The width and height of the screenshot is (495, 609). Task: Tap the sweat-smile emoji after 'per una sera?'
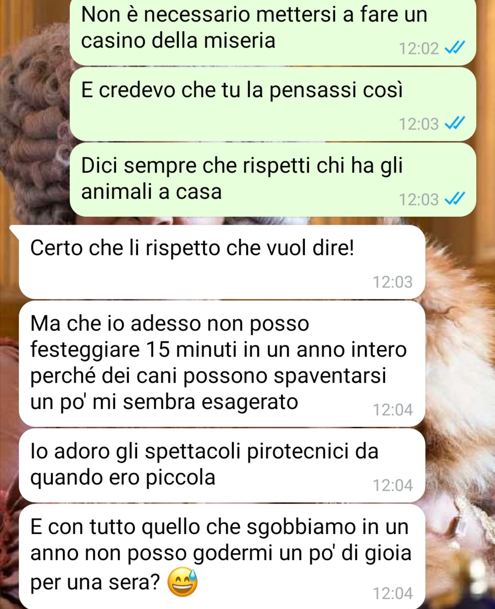182,582
